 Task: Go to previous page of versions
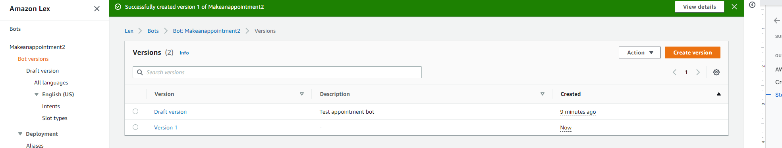click(674, 72)
